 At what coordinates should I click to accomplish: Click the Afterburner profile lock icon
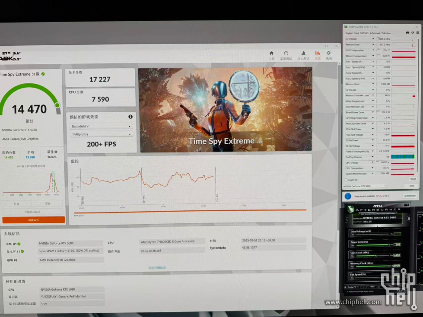coord(346,287)
